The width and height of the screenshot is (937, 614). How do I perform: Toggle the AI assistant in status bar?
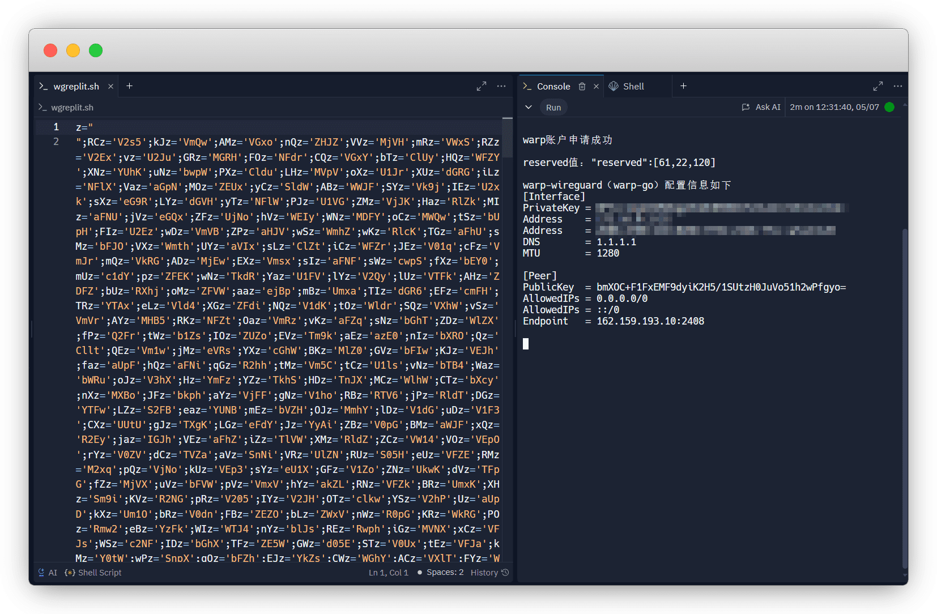(x=48, y=573)
